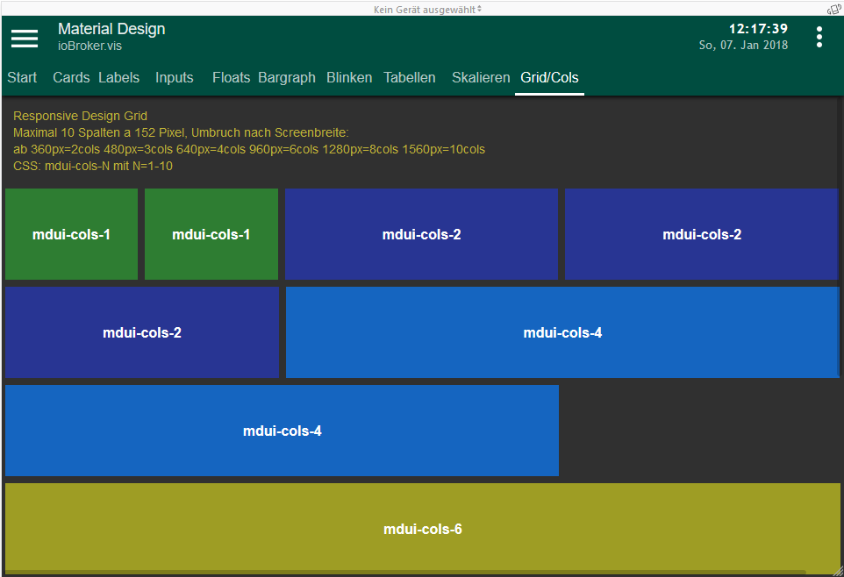Viewport: 844px width, 577px height.
Task: Go to the Inputs tab
Action: point(174,78)
